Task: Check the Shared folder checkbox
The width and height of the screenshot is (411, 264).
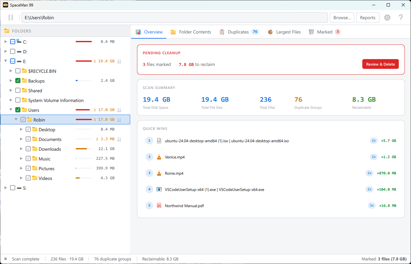Action: tap(18, 90)
